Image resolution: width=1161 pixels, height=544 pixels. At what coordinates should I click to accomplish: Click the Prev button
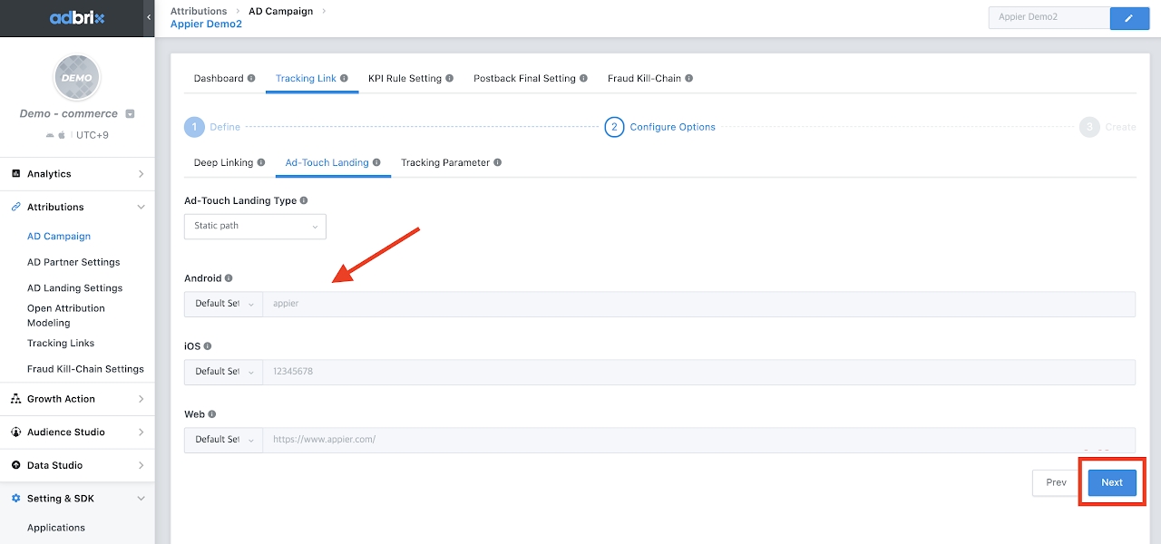[x=1056, y=482]
